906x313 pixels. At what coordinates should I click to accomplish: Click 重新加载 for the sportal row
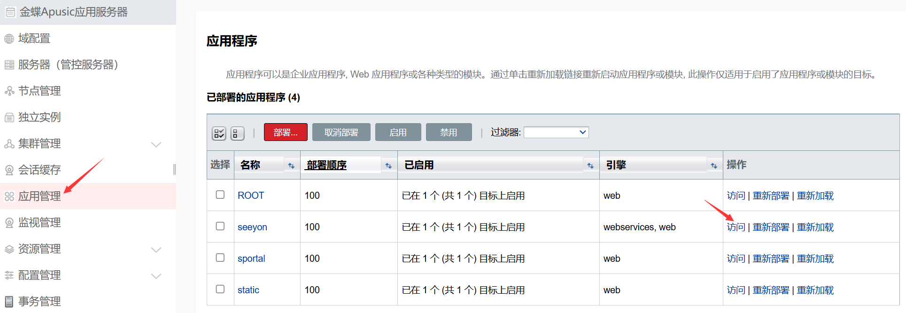(x=815, y=258)
